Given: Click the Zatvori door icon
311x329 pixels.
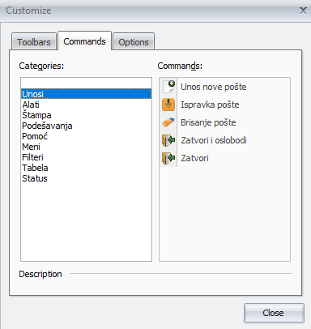Looking at the screenshot, I should click(x=168, y=158).
